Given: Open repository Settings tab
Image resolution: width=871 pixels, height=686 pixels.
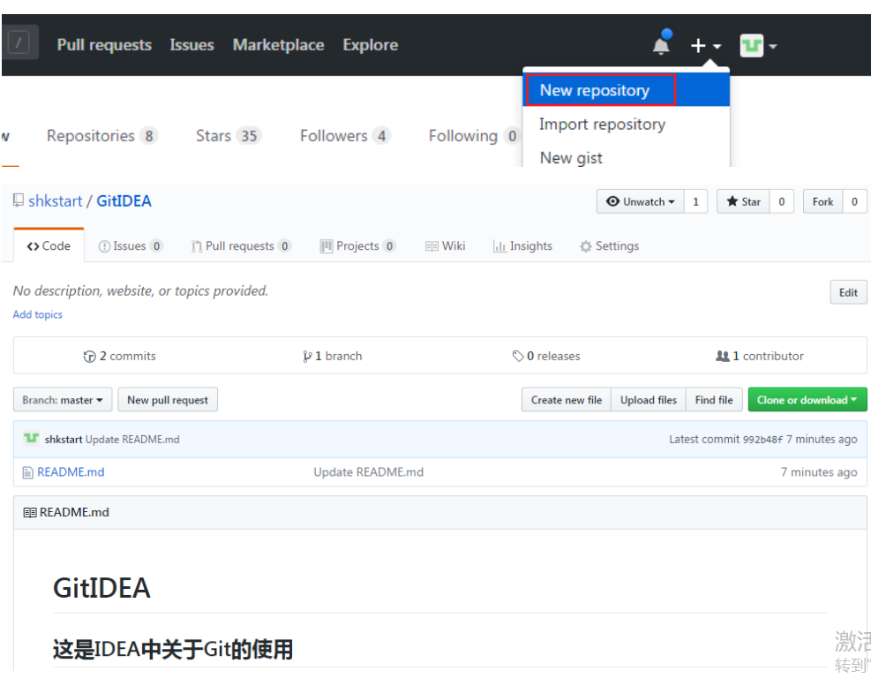Looking at the screenshot, I should pos(610,245).
